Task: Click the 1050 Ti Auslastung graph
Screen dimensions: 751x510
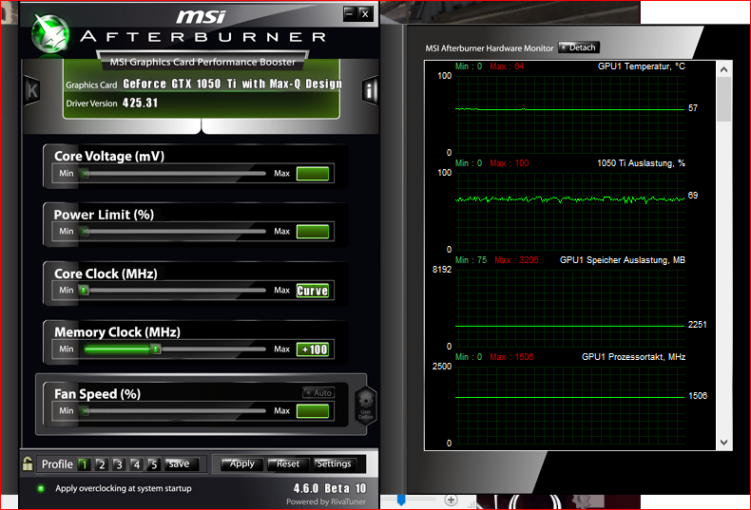Action: [570, 211]
